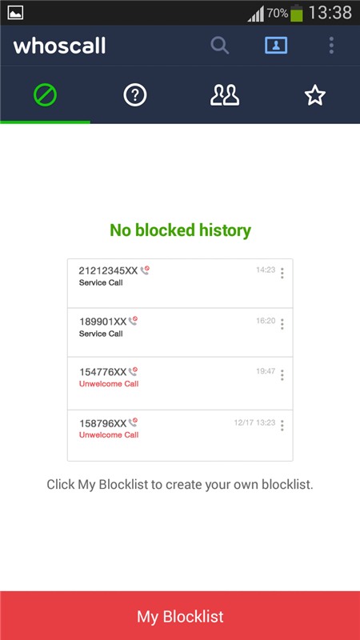Switch to the question mark tab
Image resolution: width=360 pixels, height=640 pixels.
(134, 95)
